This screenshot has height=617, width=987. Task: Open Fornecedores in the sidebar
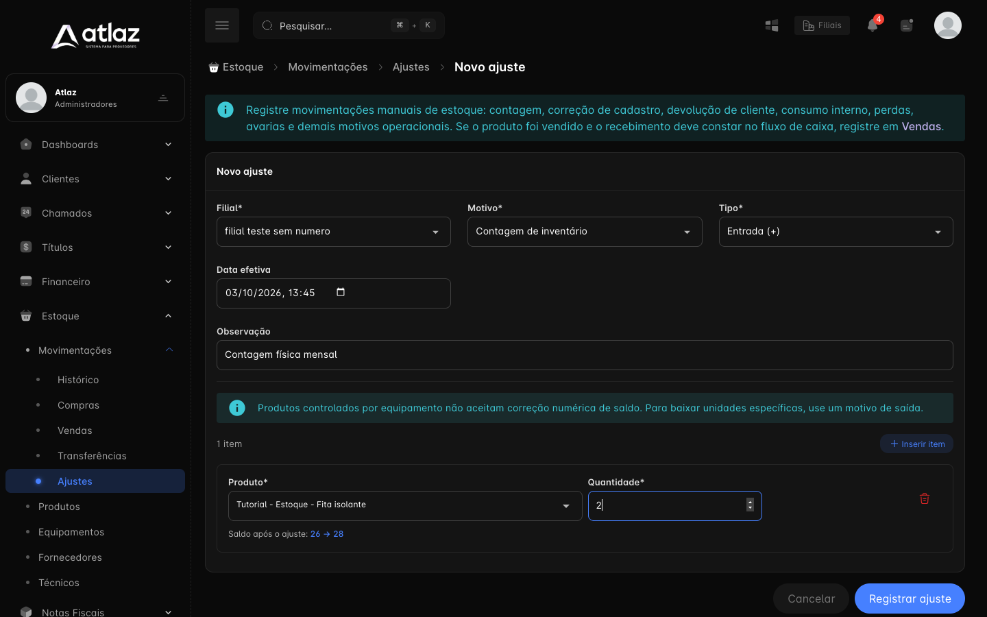pyautogui.click(x=70, y=557)
